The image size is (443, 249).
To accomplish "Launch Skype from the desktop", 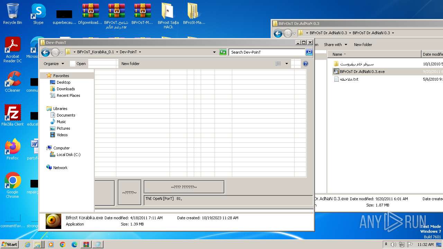I will point(38,14).
